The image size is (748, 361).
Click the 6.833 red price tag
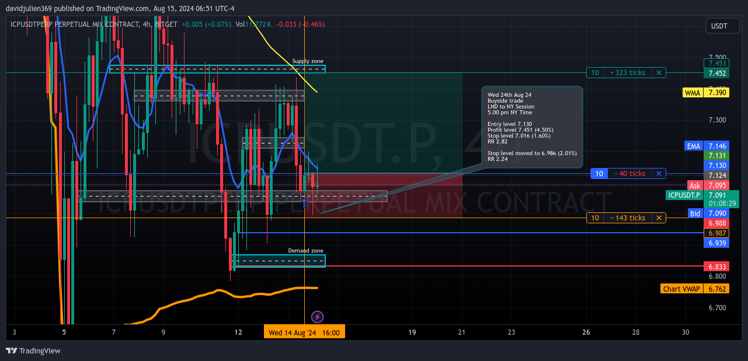tap(716, 266)
